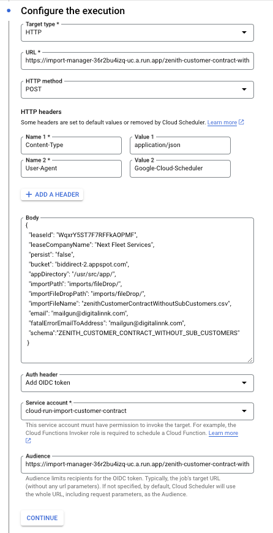The height and width of the screenshot is (533, 273).
Task: Expand the Service account dropdown
Action: click(x=137, y=411)
